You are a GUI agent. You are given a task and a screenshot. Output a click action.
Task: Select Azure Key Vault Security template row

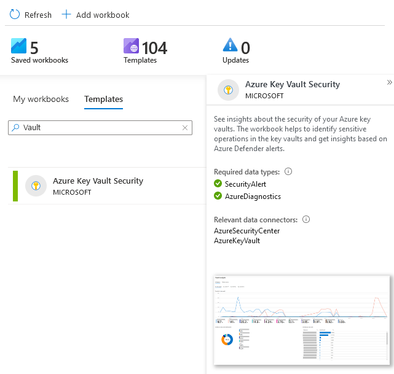(98, 186)
